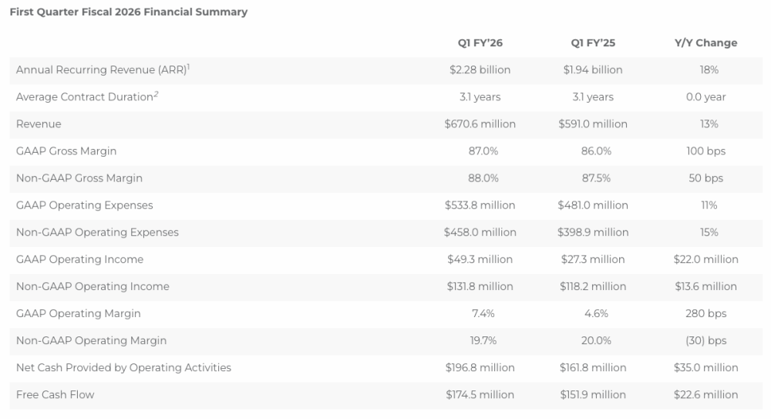The image size is (771, 419).
Task: Click the $2.28 billion ARR value
Action: click(x=480, y=70)
